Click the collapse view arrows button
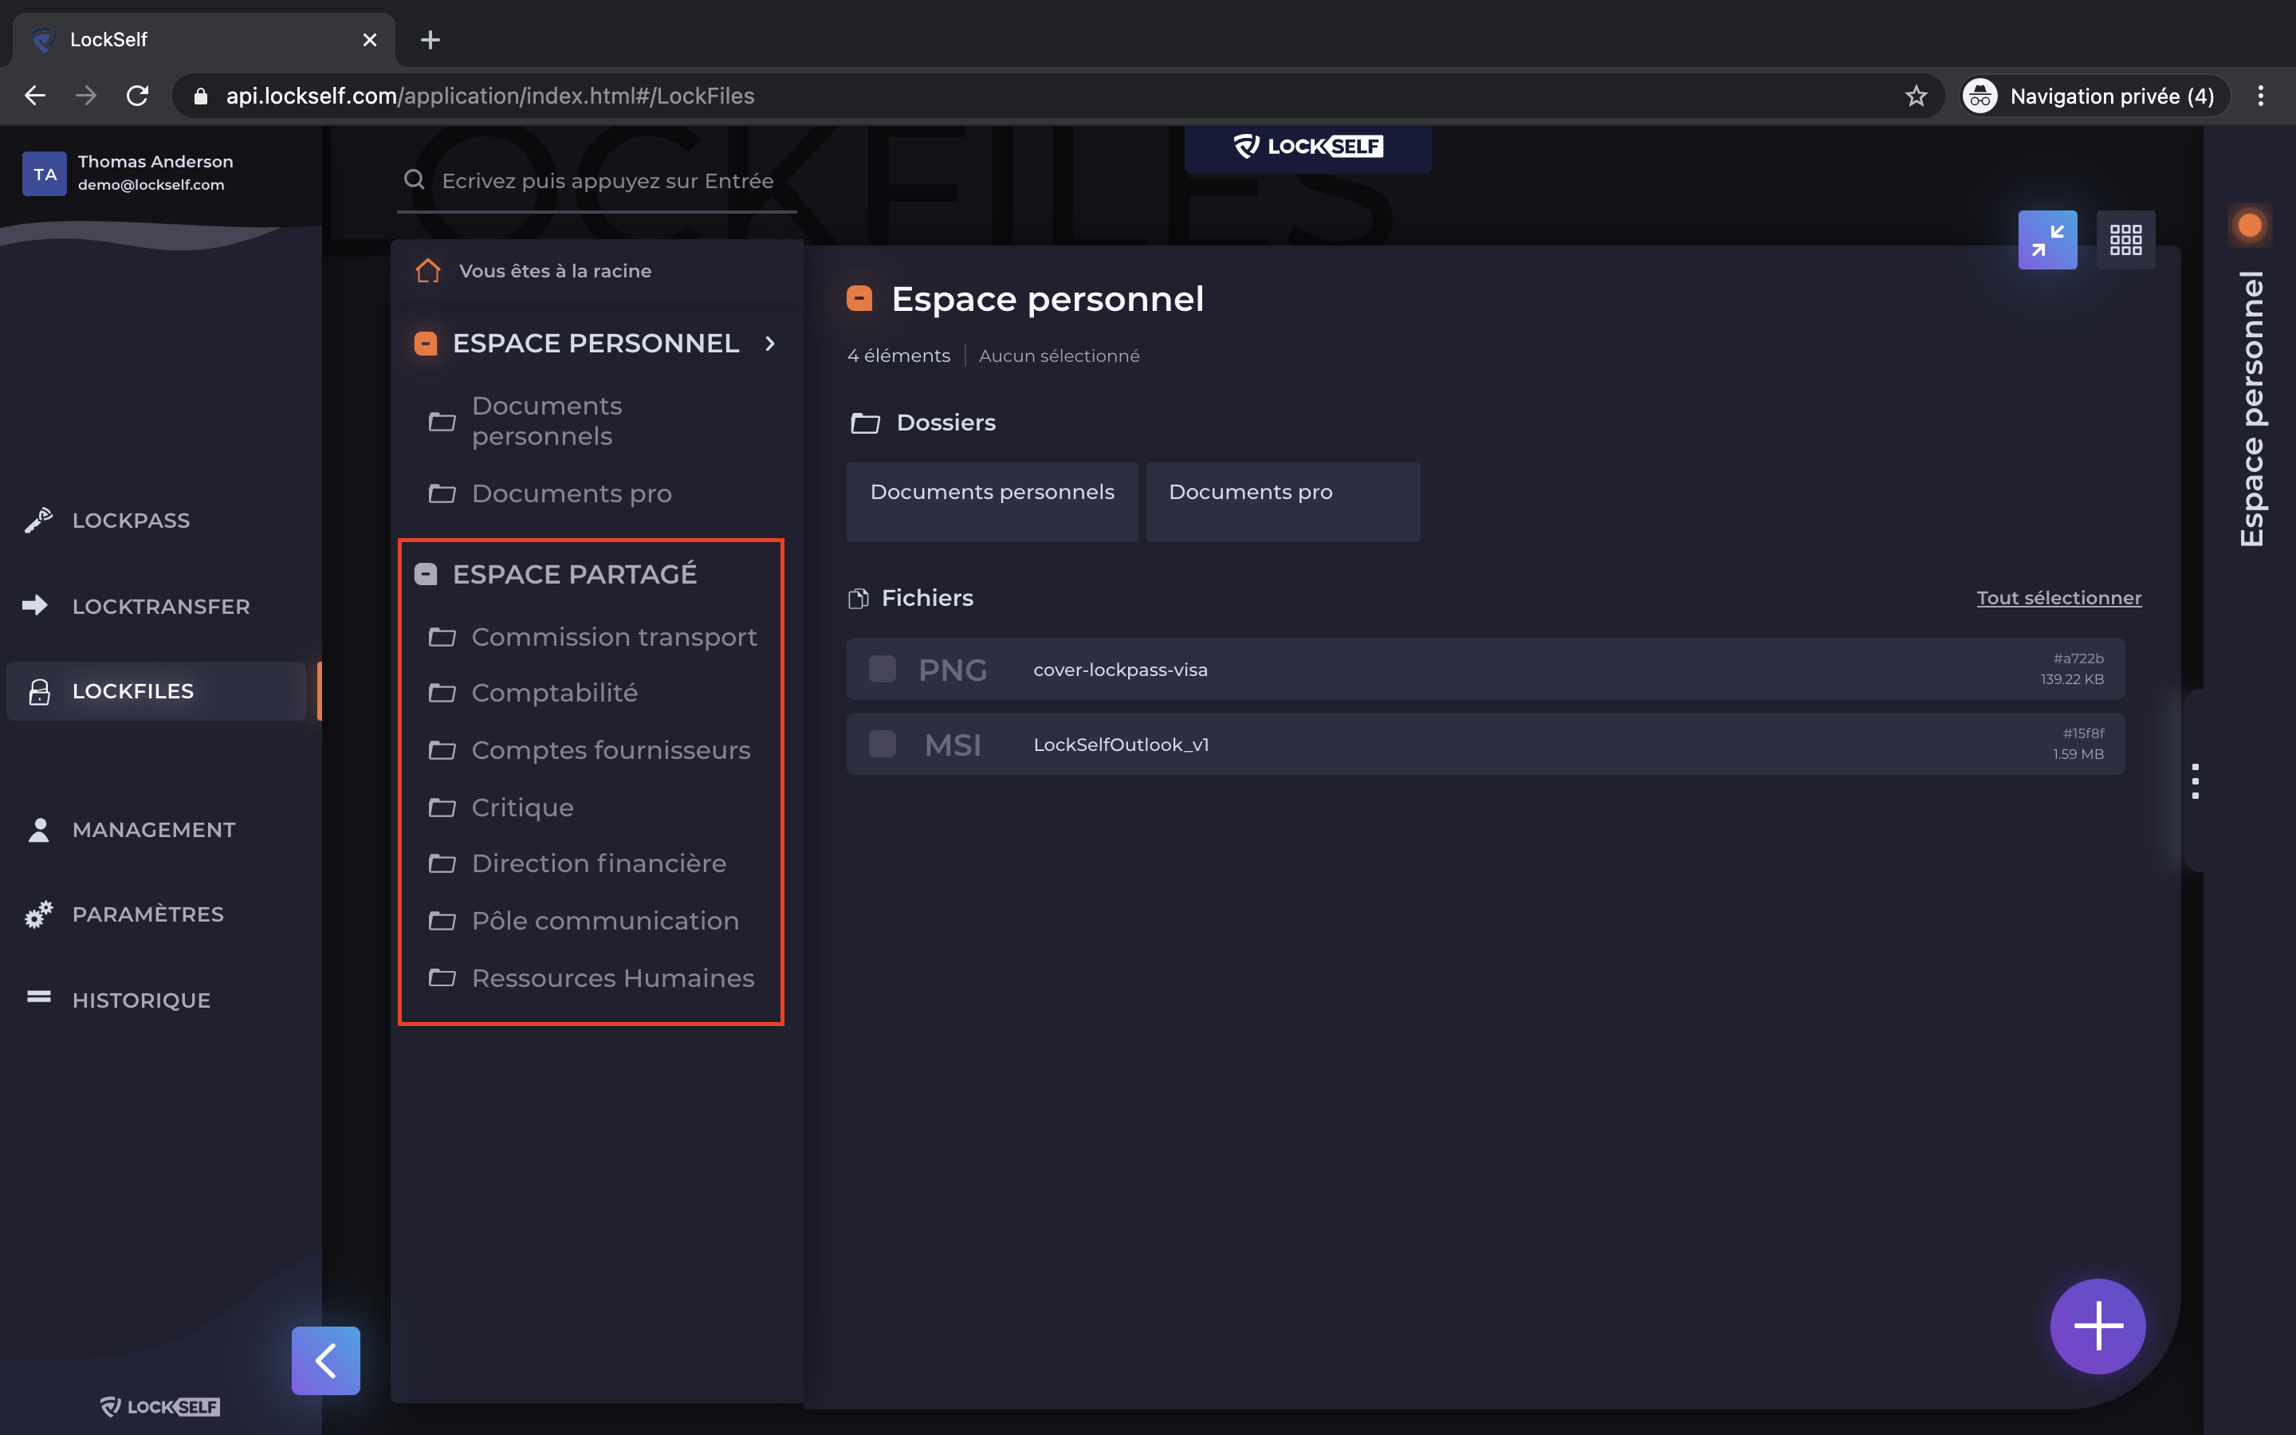 click(2047, 240)
